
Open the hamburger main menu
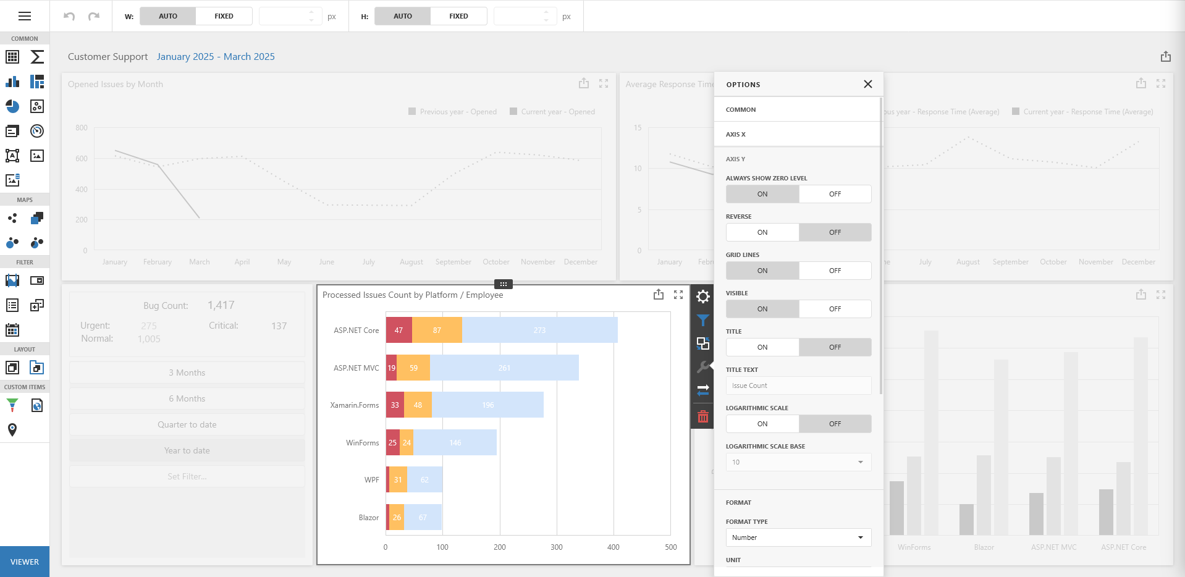coord(25,16)
